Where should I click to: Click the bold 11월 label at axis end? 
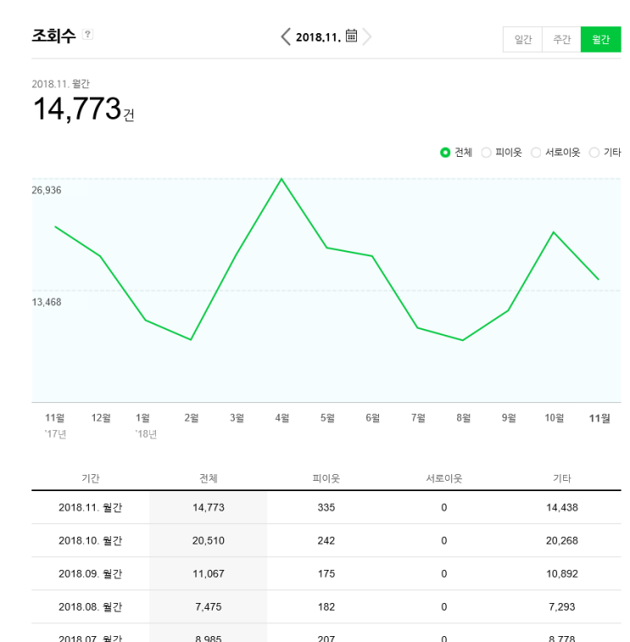pos(599,418)
